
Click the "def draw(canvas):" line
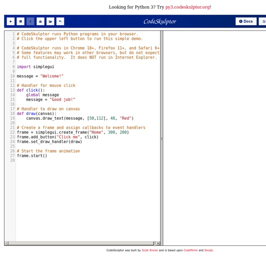tap(36, 114)
